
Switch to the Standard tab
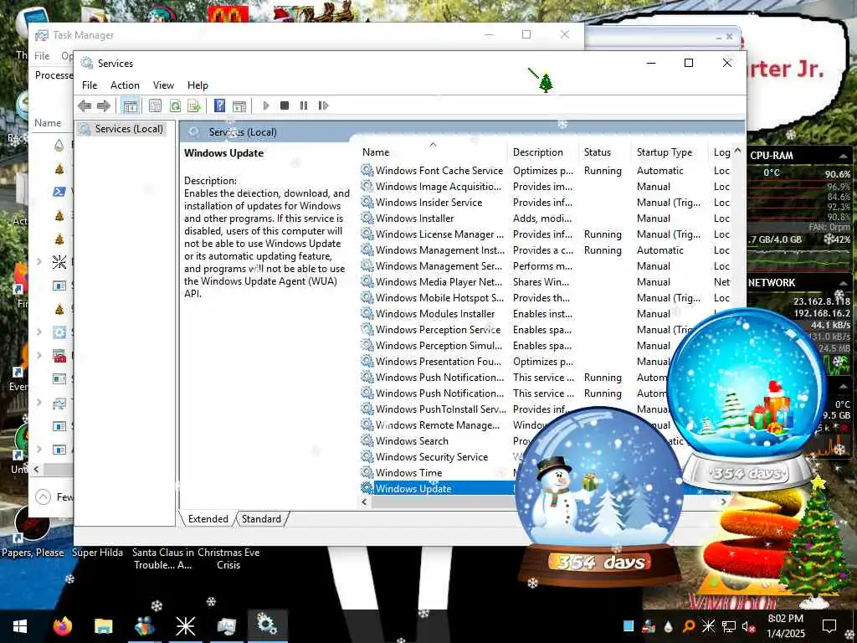click(261, 519)
